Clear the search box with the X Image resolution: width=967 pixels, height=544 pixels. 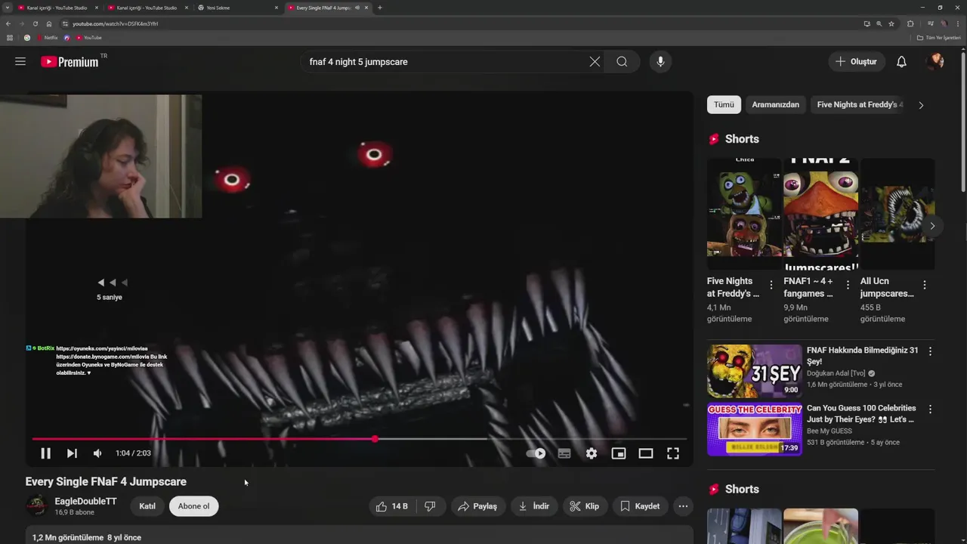(x=595, y=62)
